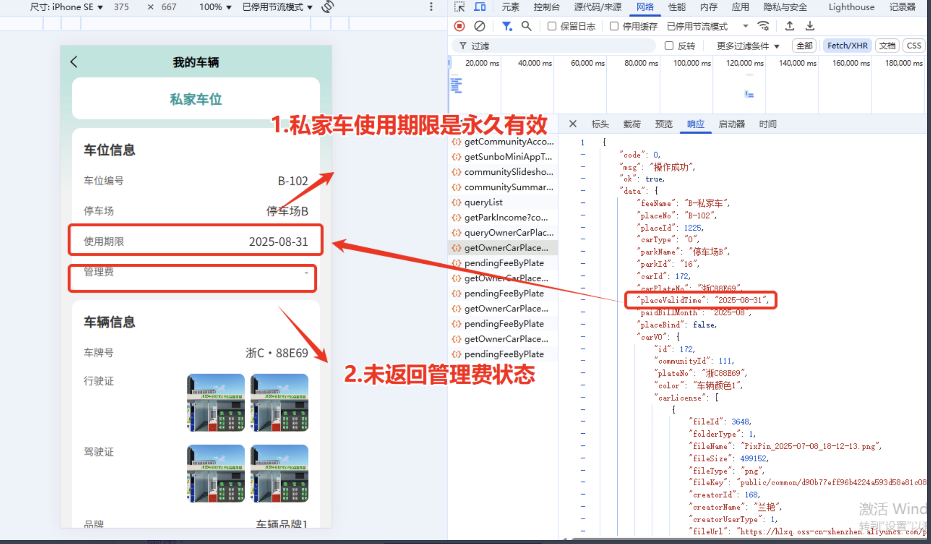
Task: Enable the 停用缓存 checkbox
Action: (x=614, y=26)
